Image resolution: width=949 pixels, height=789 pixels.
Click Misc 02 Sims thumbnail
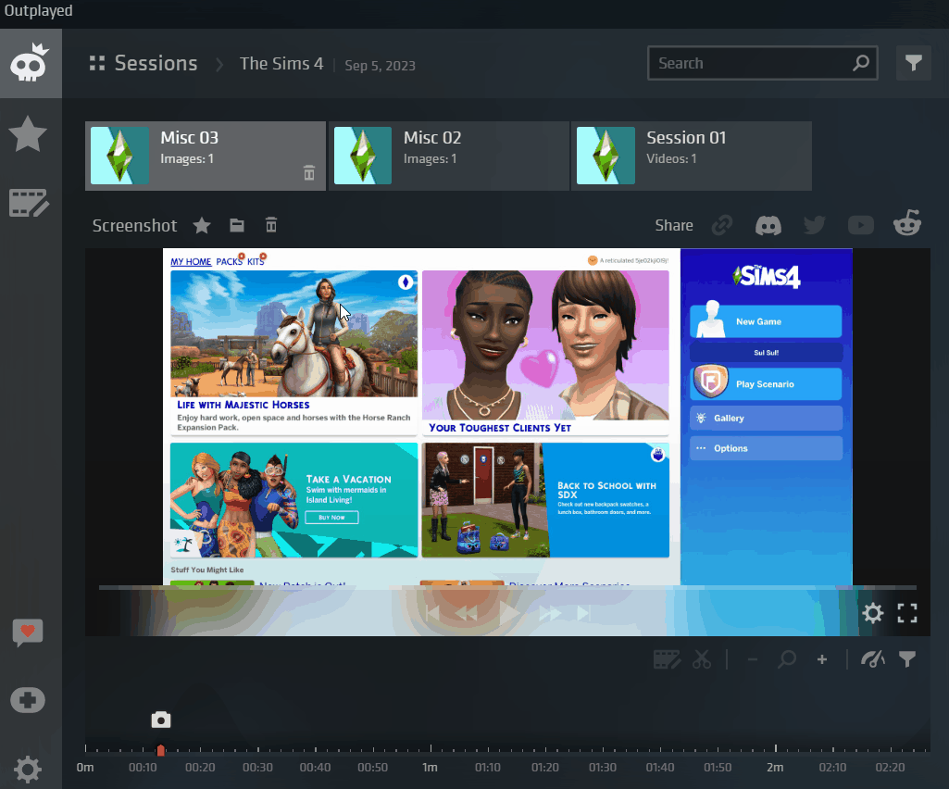click(363, 155)
